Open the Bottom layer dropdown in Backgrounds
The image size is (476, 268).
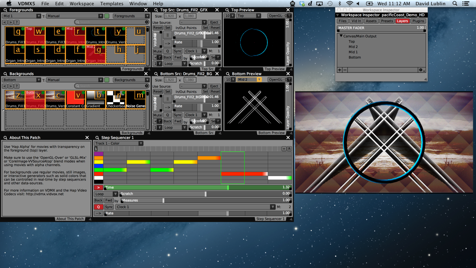tap(22, 80)
